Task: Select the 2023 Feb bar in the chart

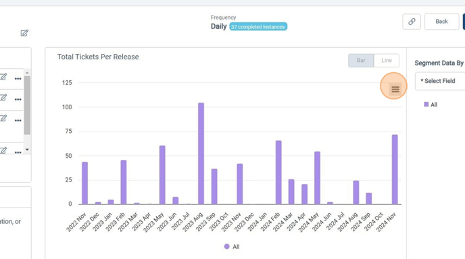Action: [x=124, y=182]
